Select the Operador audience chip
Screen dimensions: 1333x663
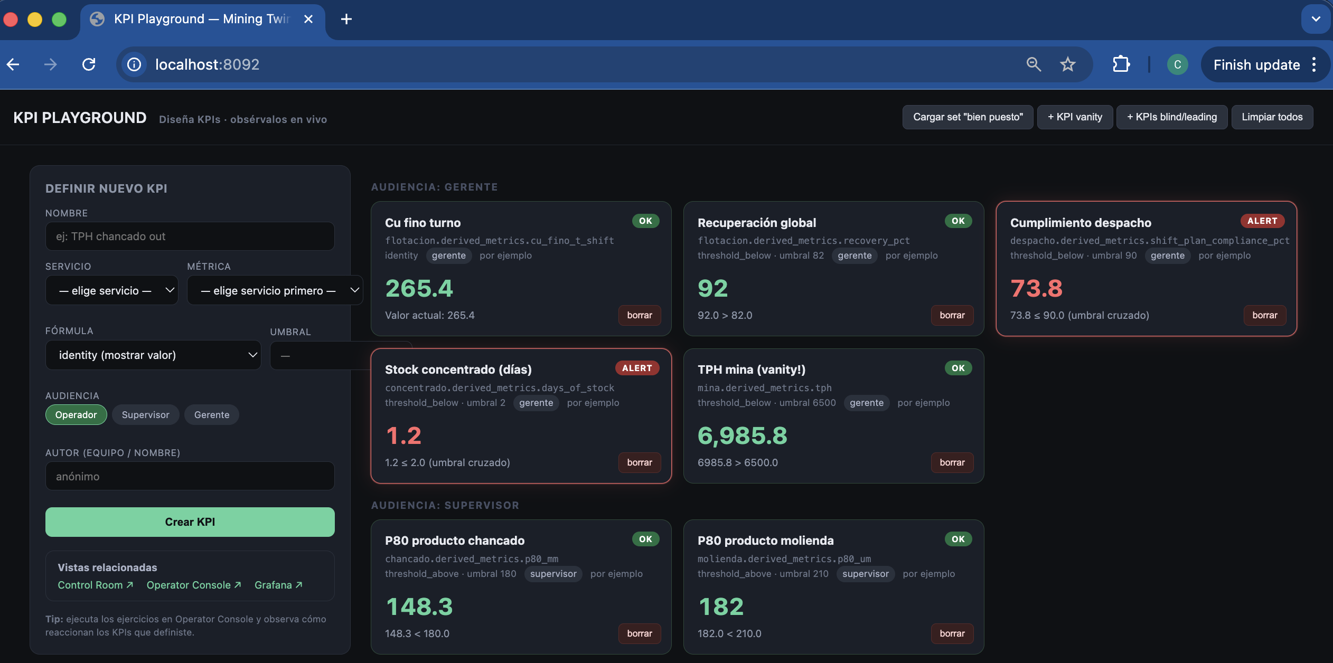click(x=76, y=415)
